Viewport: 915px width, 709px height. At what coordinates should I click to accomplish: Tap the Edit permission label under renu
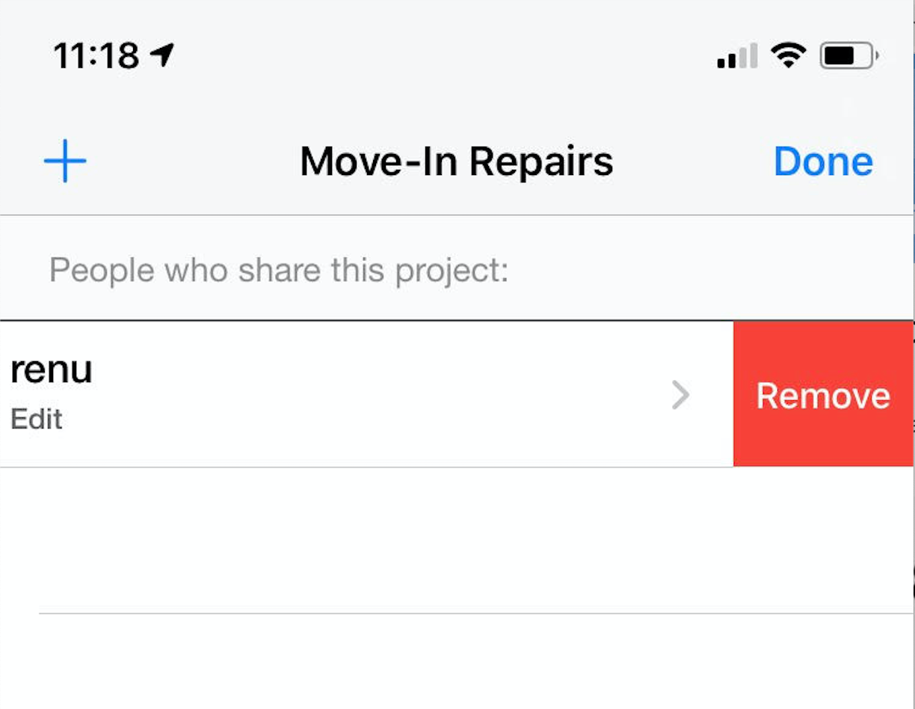(37, 420)
